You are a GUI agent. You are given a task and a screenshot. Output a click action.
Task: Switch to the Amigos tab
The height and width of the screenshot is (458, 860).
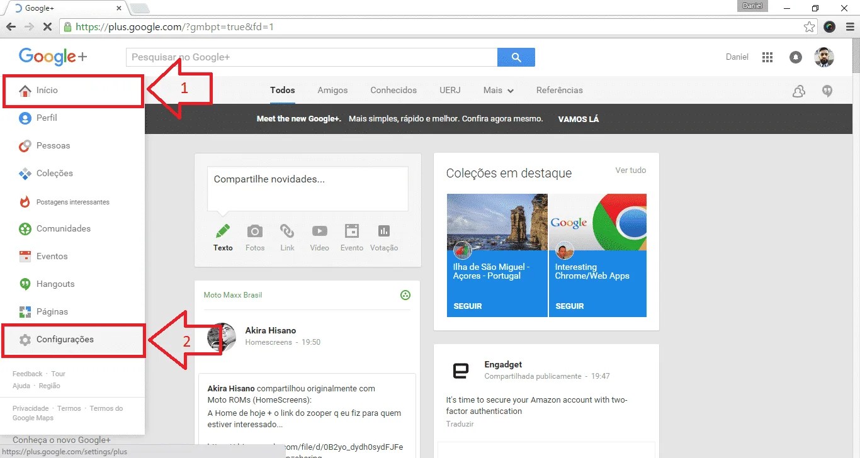332,91
